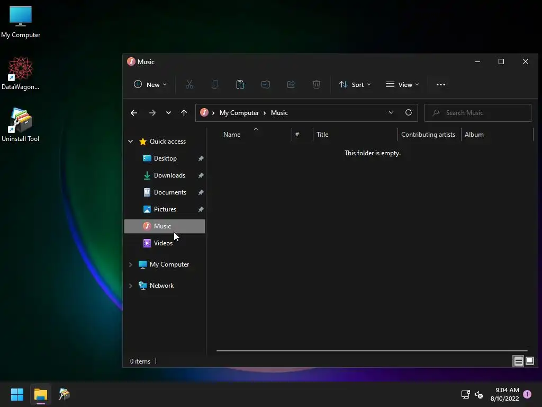The width and height of the screenshot is (542, 407).
Task: Click the Copy icon in toolbar
Action: tap(215, 84)
